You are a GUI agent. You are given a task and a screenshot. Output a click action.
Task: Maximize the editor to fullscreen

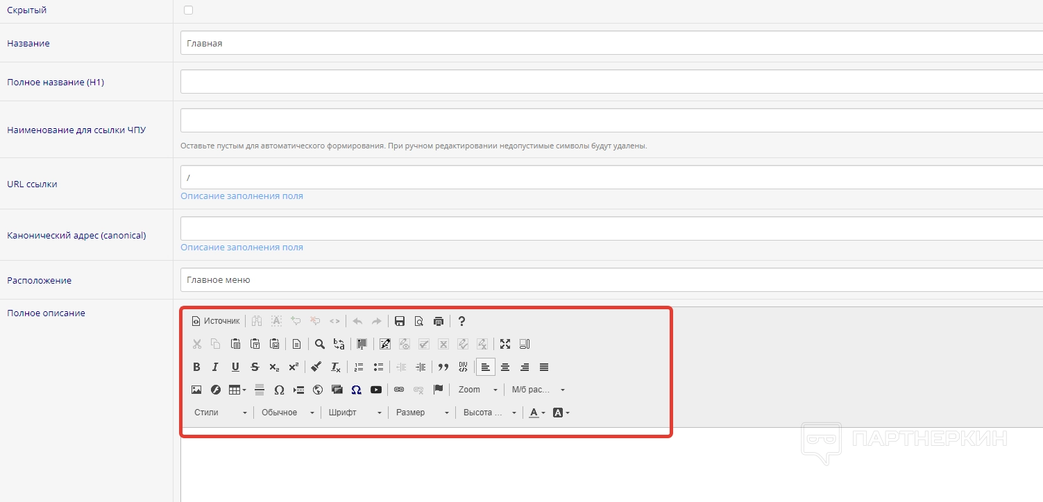(x=504, y=344)
